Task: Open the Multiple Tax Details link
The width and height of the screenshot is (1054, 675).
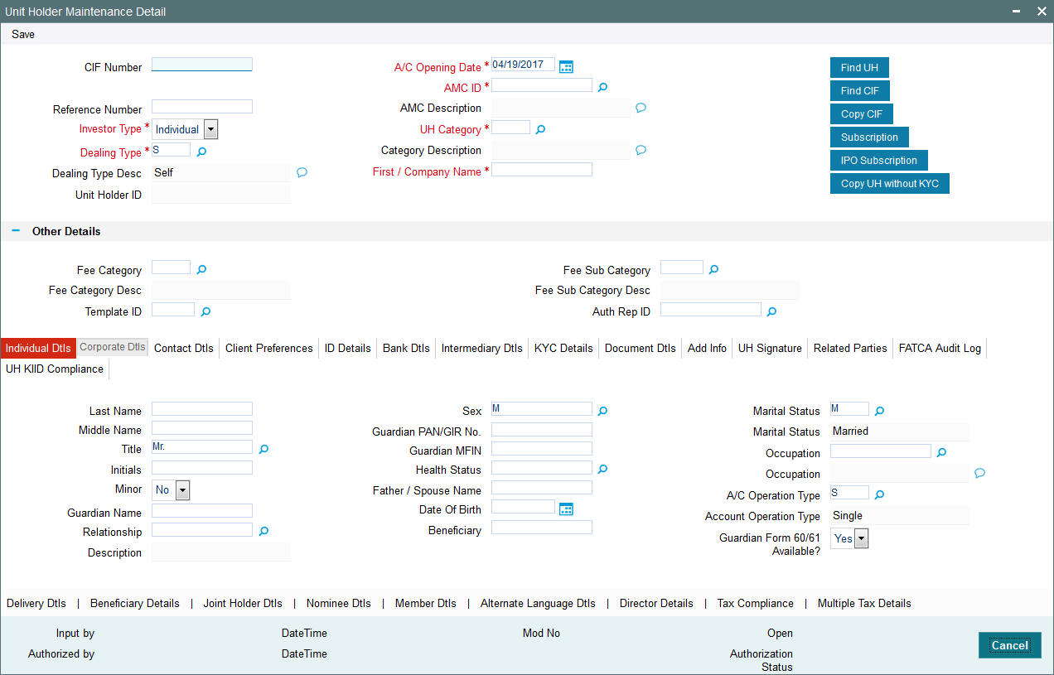Action: click(x=864, y=603)
